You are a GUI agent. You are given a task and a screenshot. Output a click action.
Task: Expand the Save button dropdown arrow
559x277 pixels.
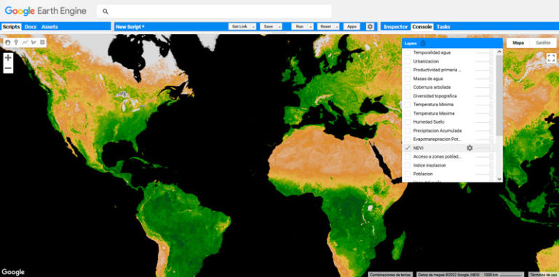(x=279, y=27)
